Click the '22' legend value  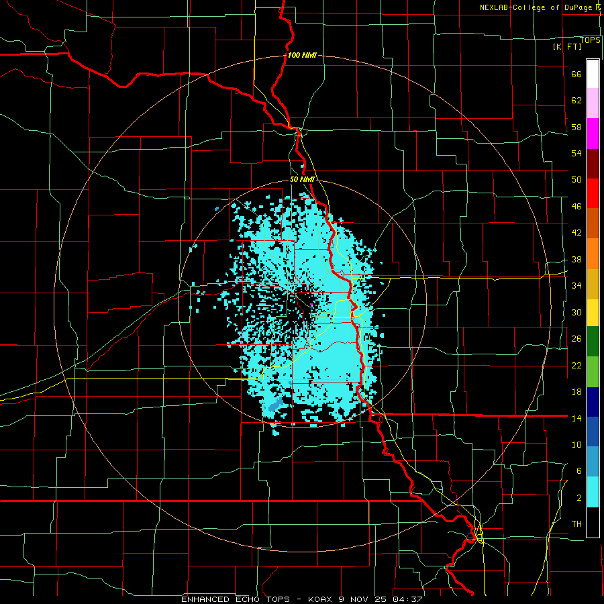[x=576, y=366]
